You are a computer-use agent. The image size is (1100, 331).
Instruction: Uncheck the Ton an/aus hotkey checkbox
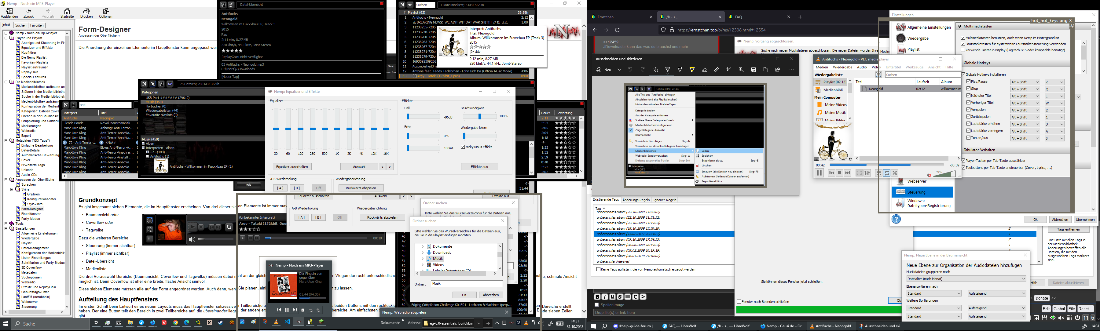[x=969, y=138]
